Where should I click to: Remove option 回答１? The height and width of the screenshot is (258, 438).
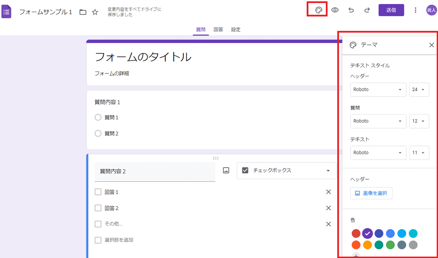pyautogui.click(x=328, y=192)
